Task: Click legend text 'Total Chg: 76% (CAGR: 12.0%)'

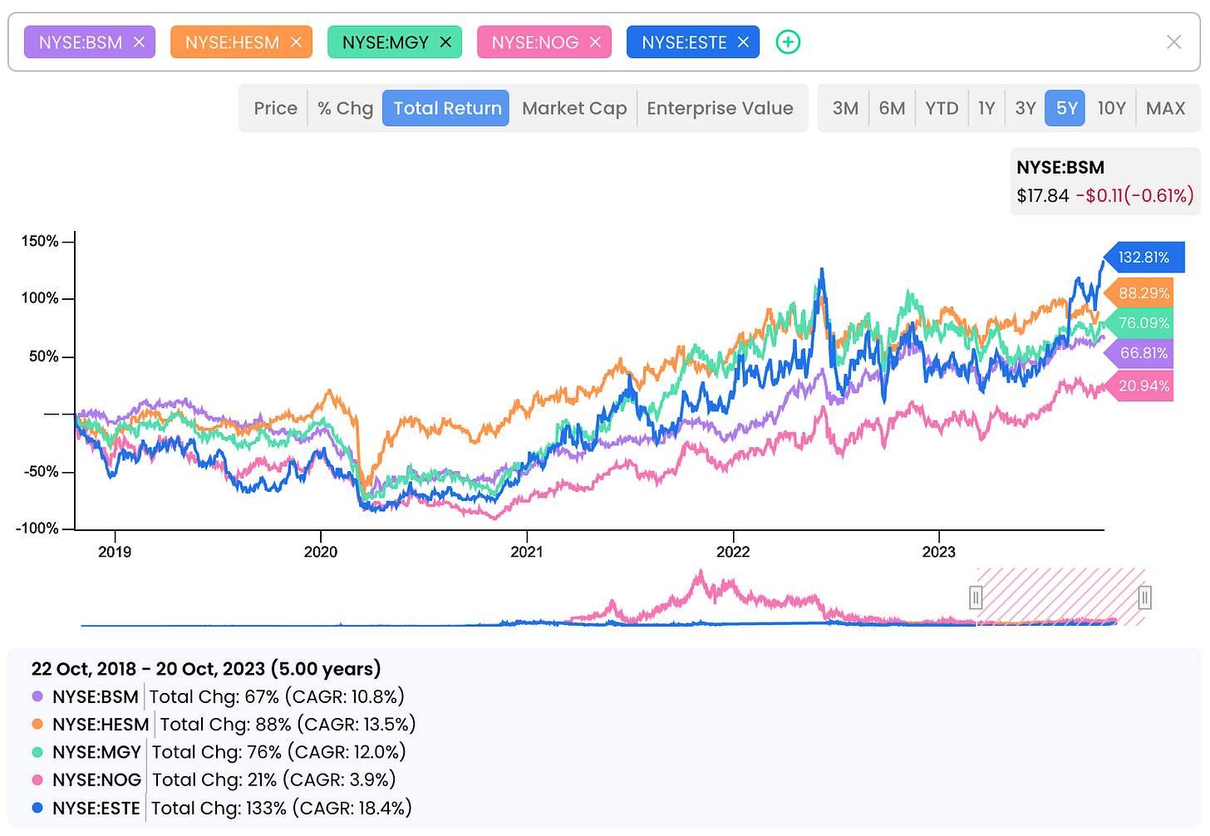Action: coord(279,752)
